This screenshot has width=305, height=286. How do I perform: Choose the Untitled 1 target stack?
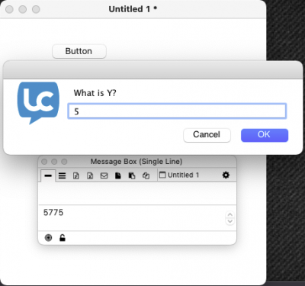(x=179, y=175)
